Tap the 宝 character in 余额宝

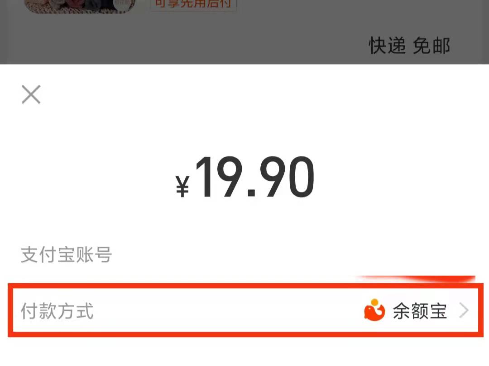pos(438,311)
